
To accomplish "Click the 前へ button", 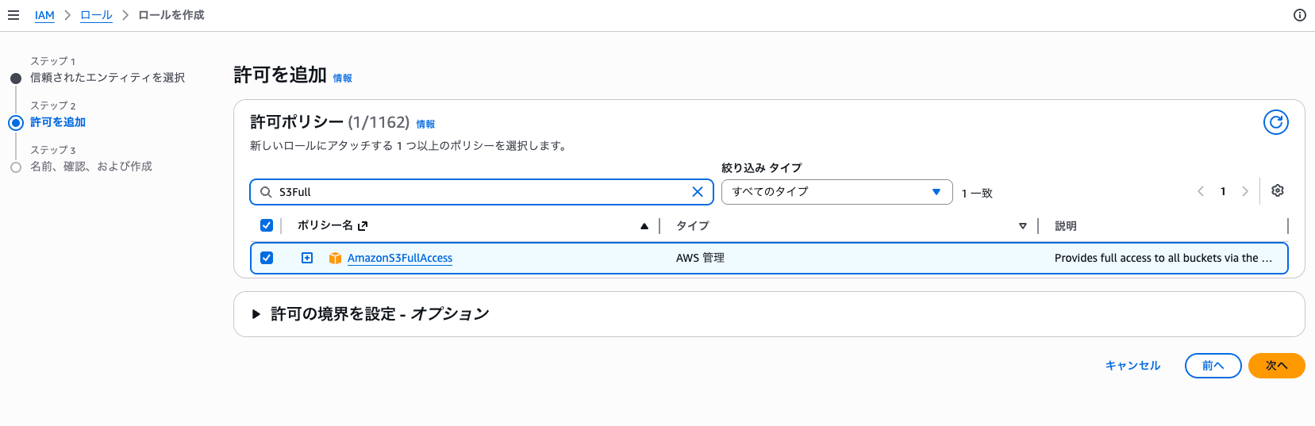I will [x=1213, y=366].
